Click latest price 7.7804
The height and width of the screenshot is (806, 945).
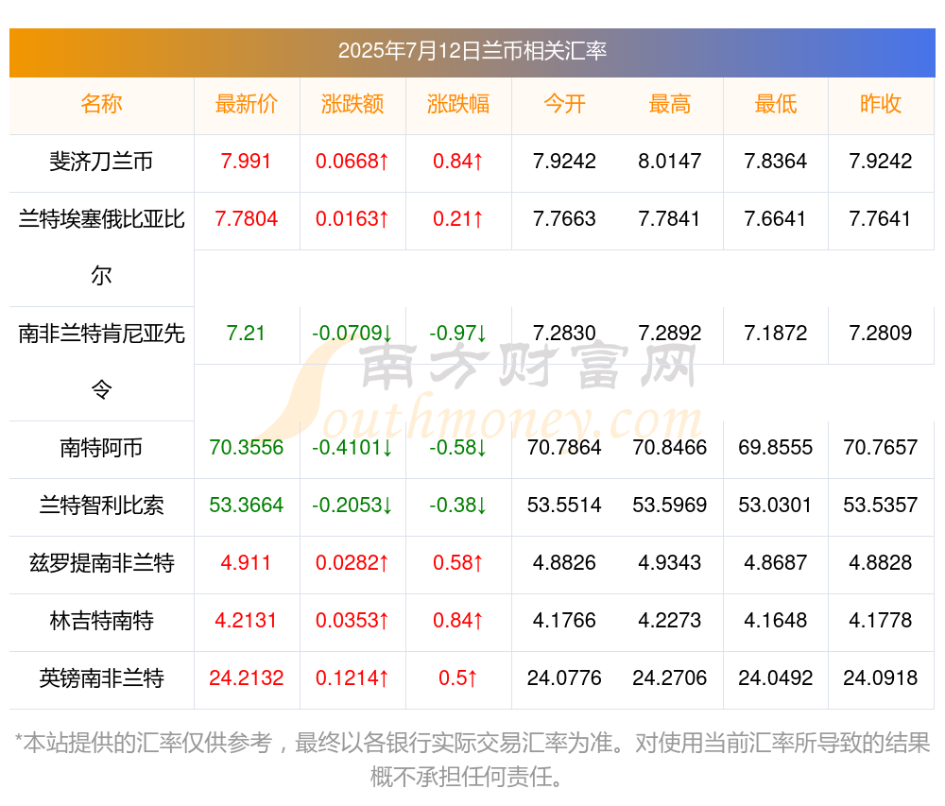(246, 218)
